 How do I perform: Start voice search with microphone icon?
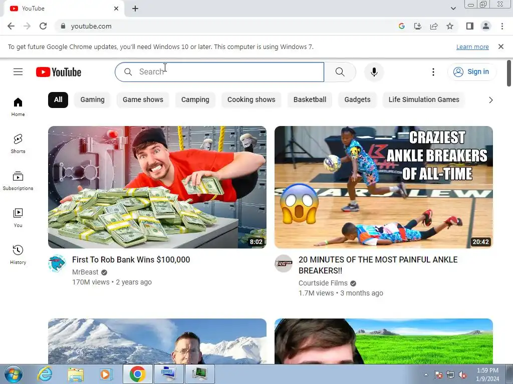coord(374,72)
